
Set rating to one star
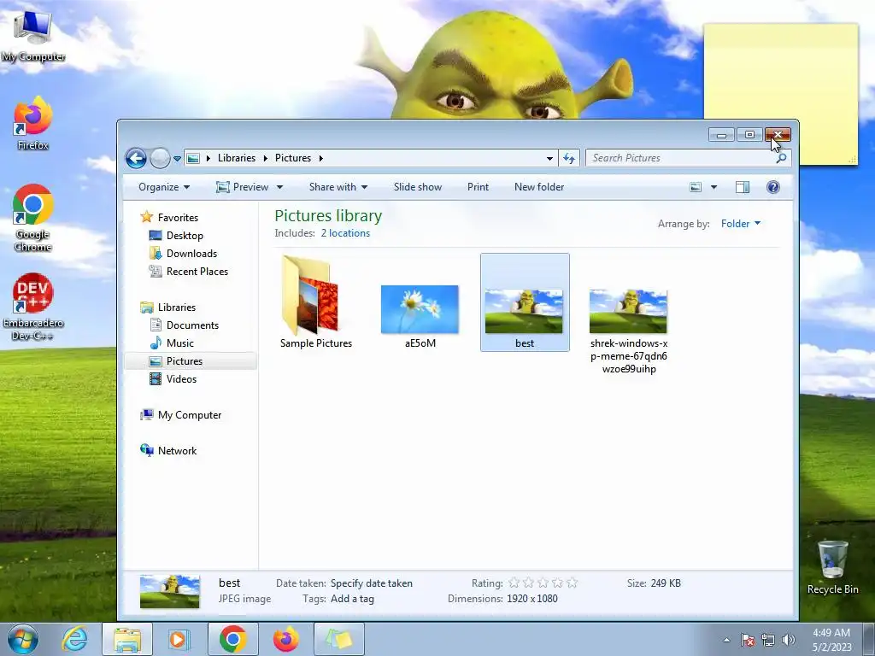click(x=514, y=583)
